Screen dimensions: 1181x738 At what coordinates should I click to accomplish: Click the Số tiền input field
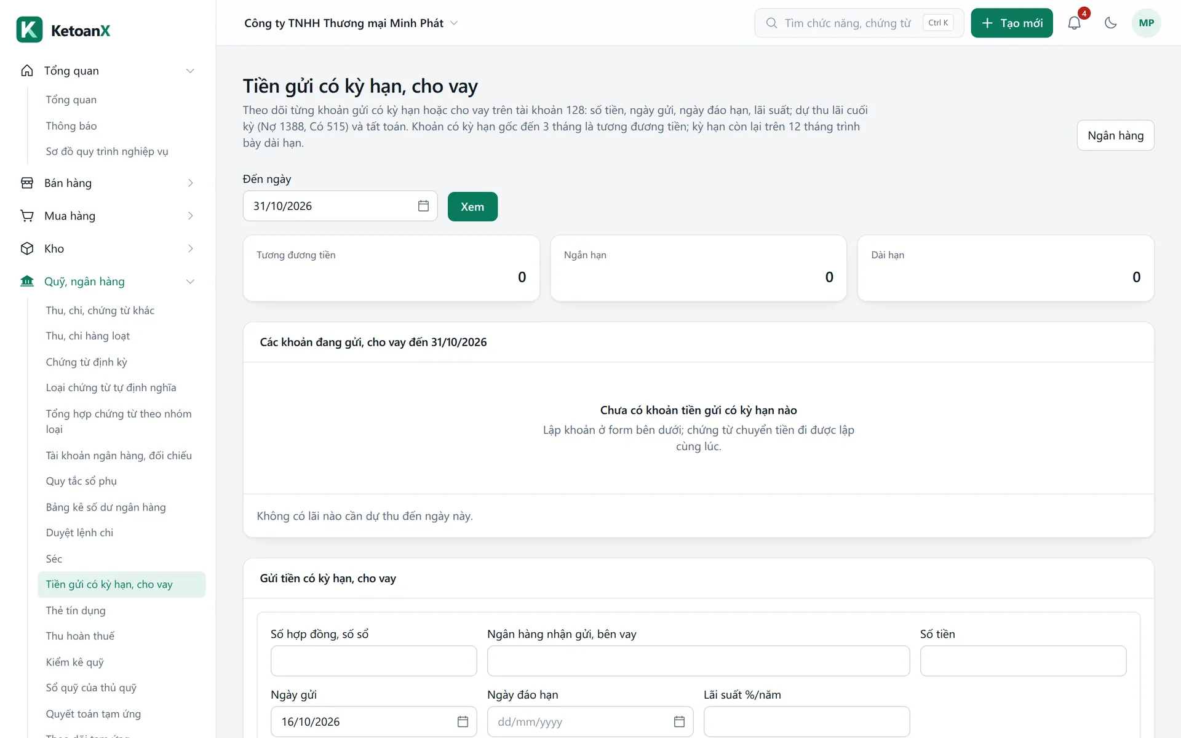coord(1023,661)
